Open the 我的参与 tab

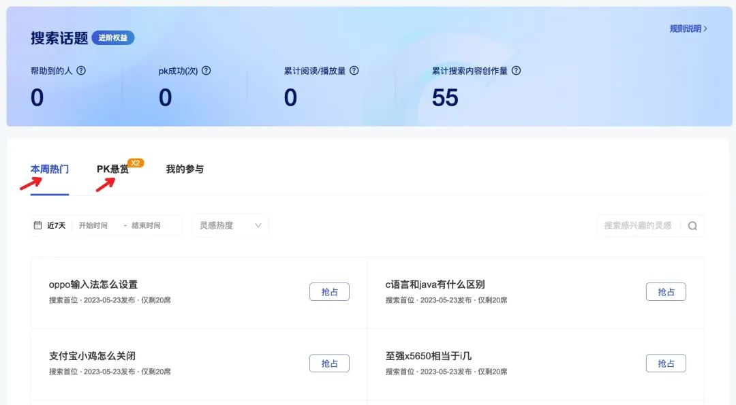point(185,169)
